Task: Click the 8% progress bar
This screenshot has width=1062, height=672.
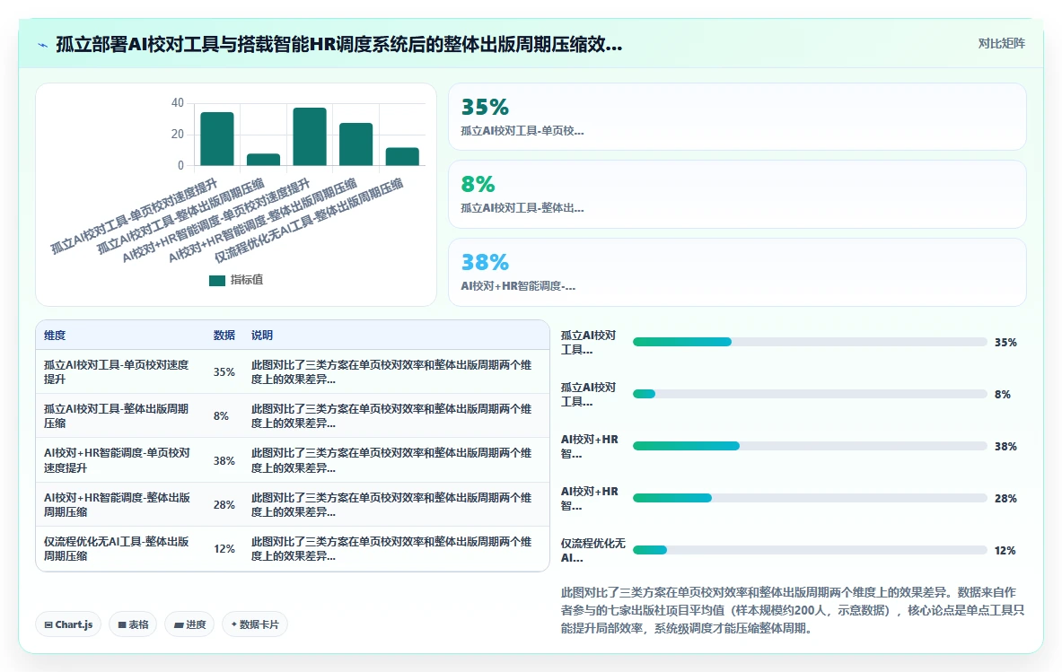Action: [810, 394]
